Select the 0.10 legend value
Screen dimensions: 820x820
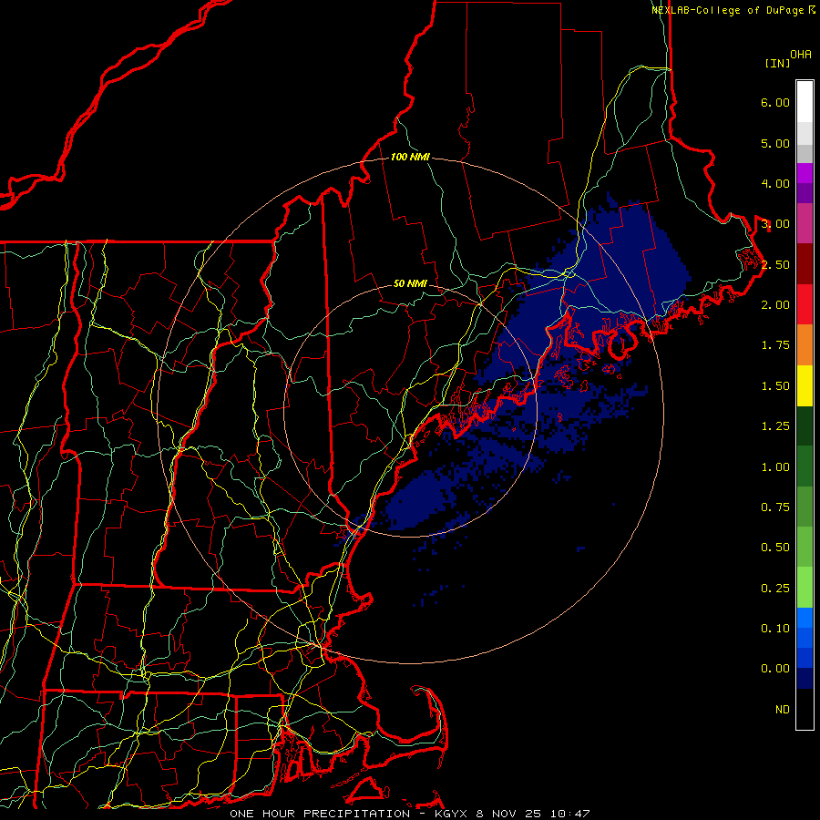775,629
